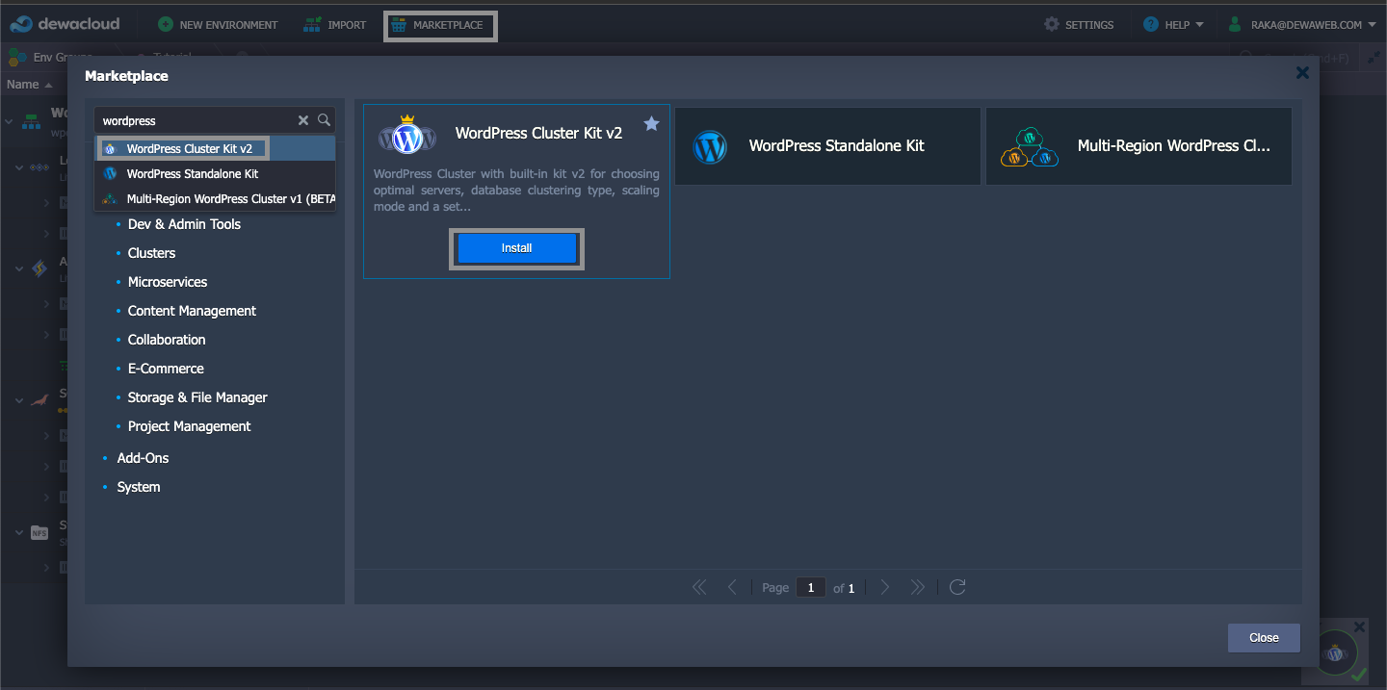
Task: Click the Multi-Region WordPress cloud cluster icon
Action: pyautogui.click(x=1028, y=146)
